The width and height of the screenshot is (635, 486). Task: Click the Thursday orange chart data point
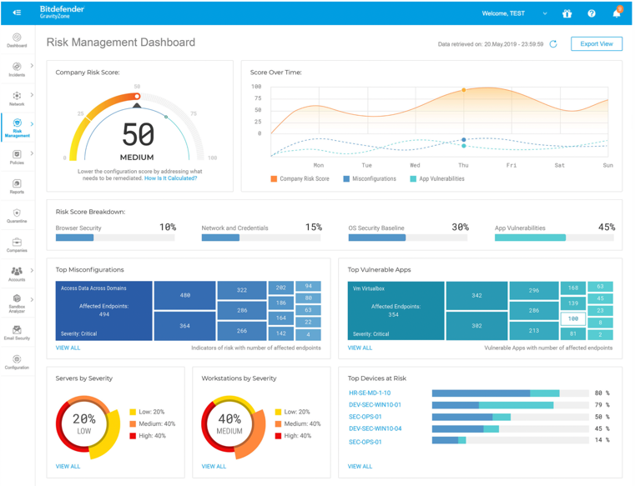[x=464, y=90]
